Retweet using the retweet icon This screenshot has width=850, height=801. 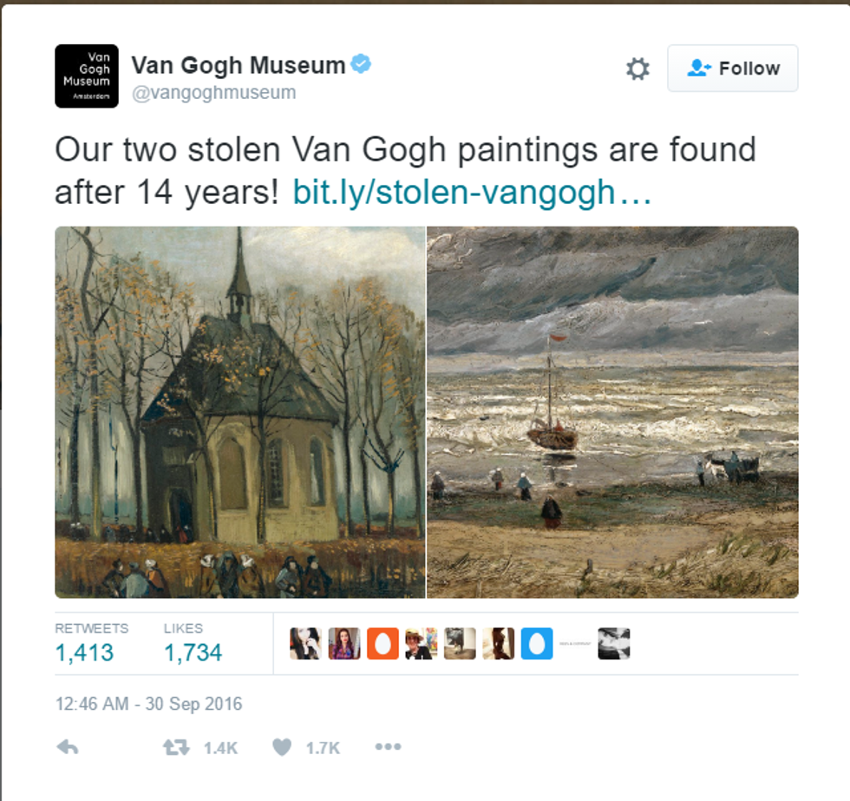[x=176, y=747]
